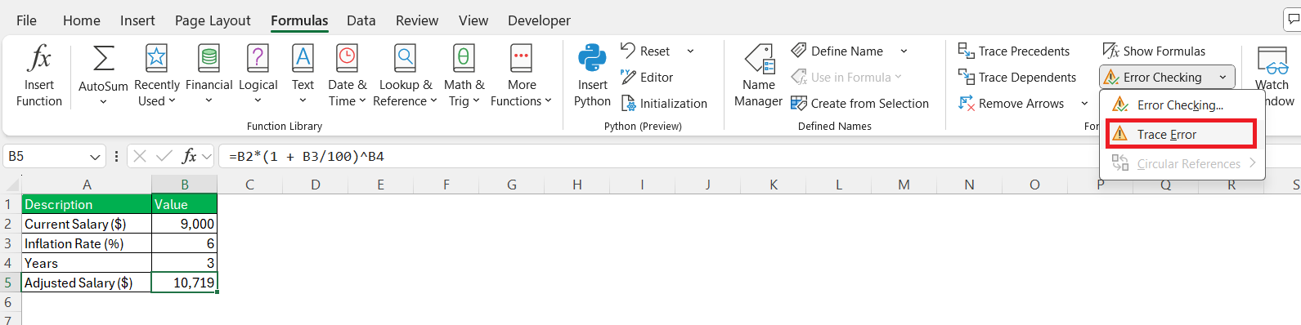The height and width of the screenshot is (325, 1301).
Task: Select Error Checking... menu item
Action: pos(1182,105)
